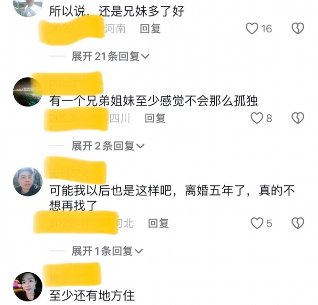Image resolution: width=318 pixels, height=305 pixels.
Task: Like the comment with 8 likes
Action: click(257, 118)
